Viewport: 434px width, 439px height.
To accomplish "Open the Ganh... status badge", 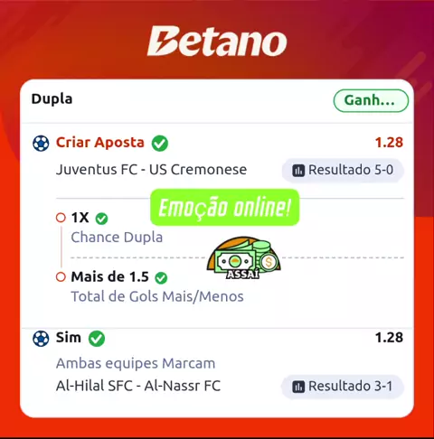I will (x=371, y=100).
